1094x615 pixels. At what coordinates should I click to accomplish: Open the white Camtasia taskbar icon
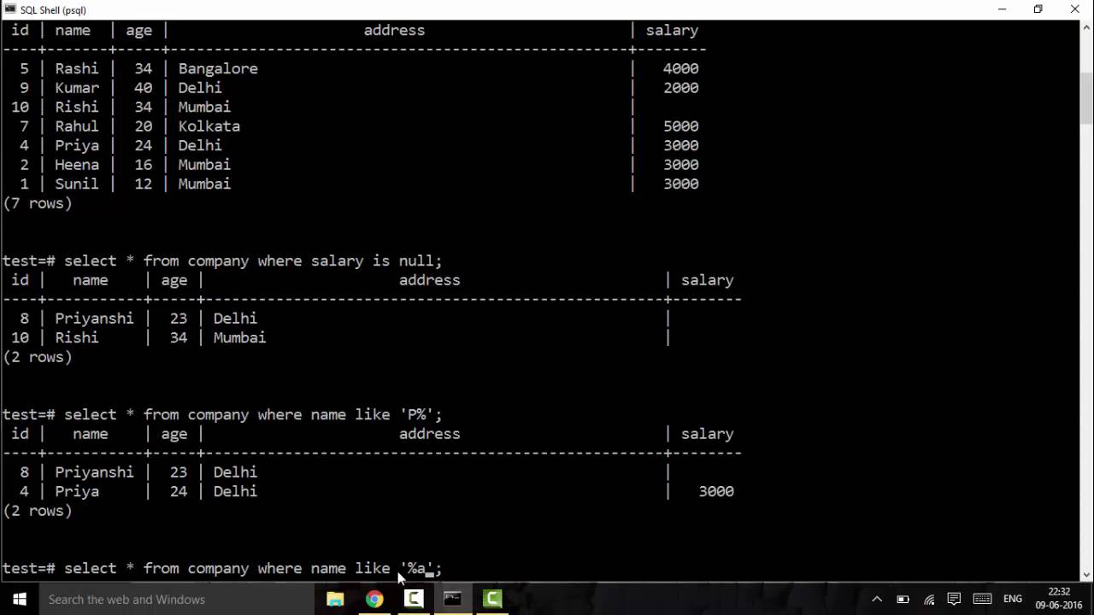pos(414,599)
